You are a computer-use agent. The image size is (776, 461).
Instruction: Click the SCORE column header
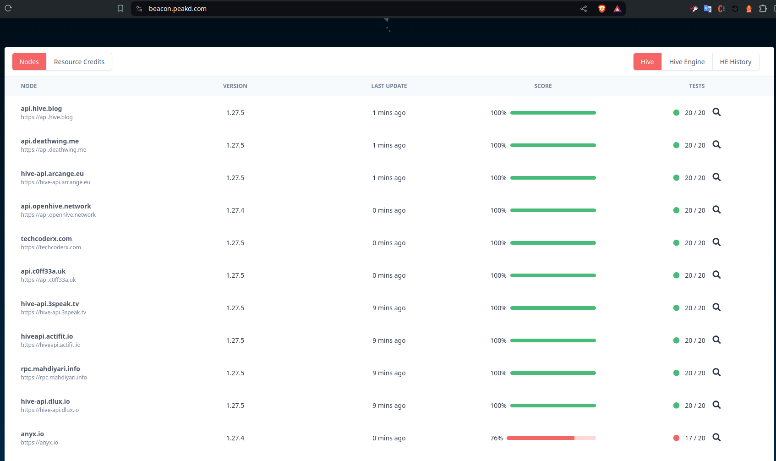pyautogui.click(x=543, y=86)
